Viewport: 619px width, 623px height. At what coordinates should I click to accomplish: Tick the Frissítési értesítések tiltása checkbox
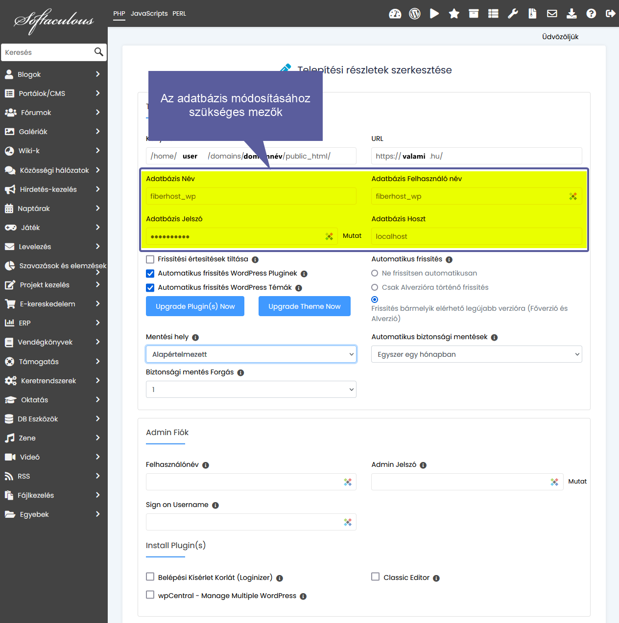[150, 259]
